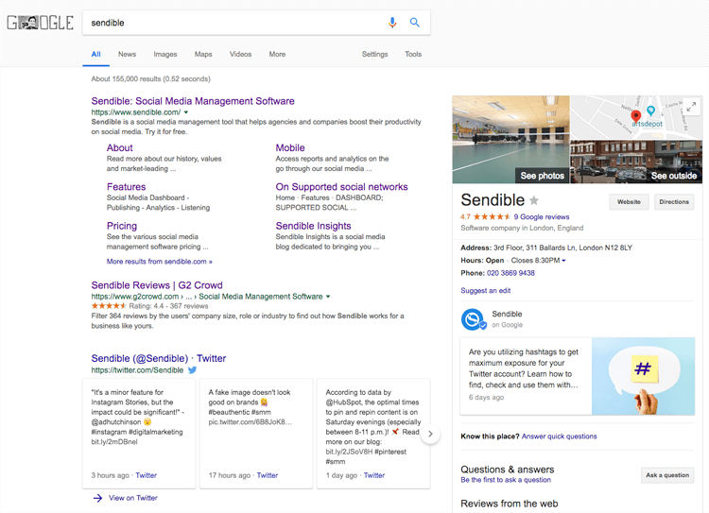Open tweet about Instagram Stories minor feature

(x=139, y=434)
